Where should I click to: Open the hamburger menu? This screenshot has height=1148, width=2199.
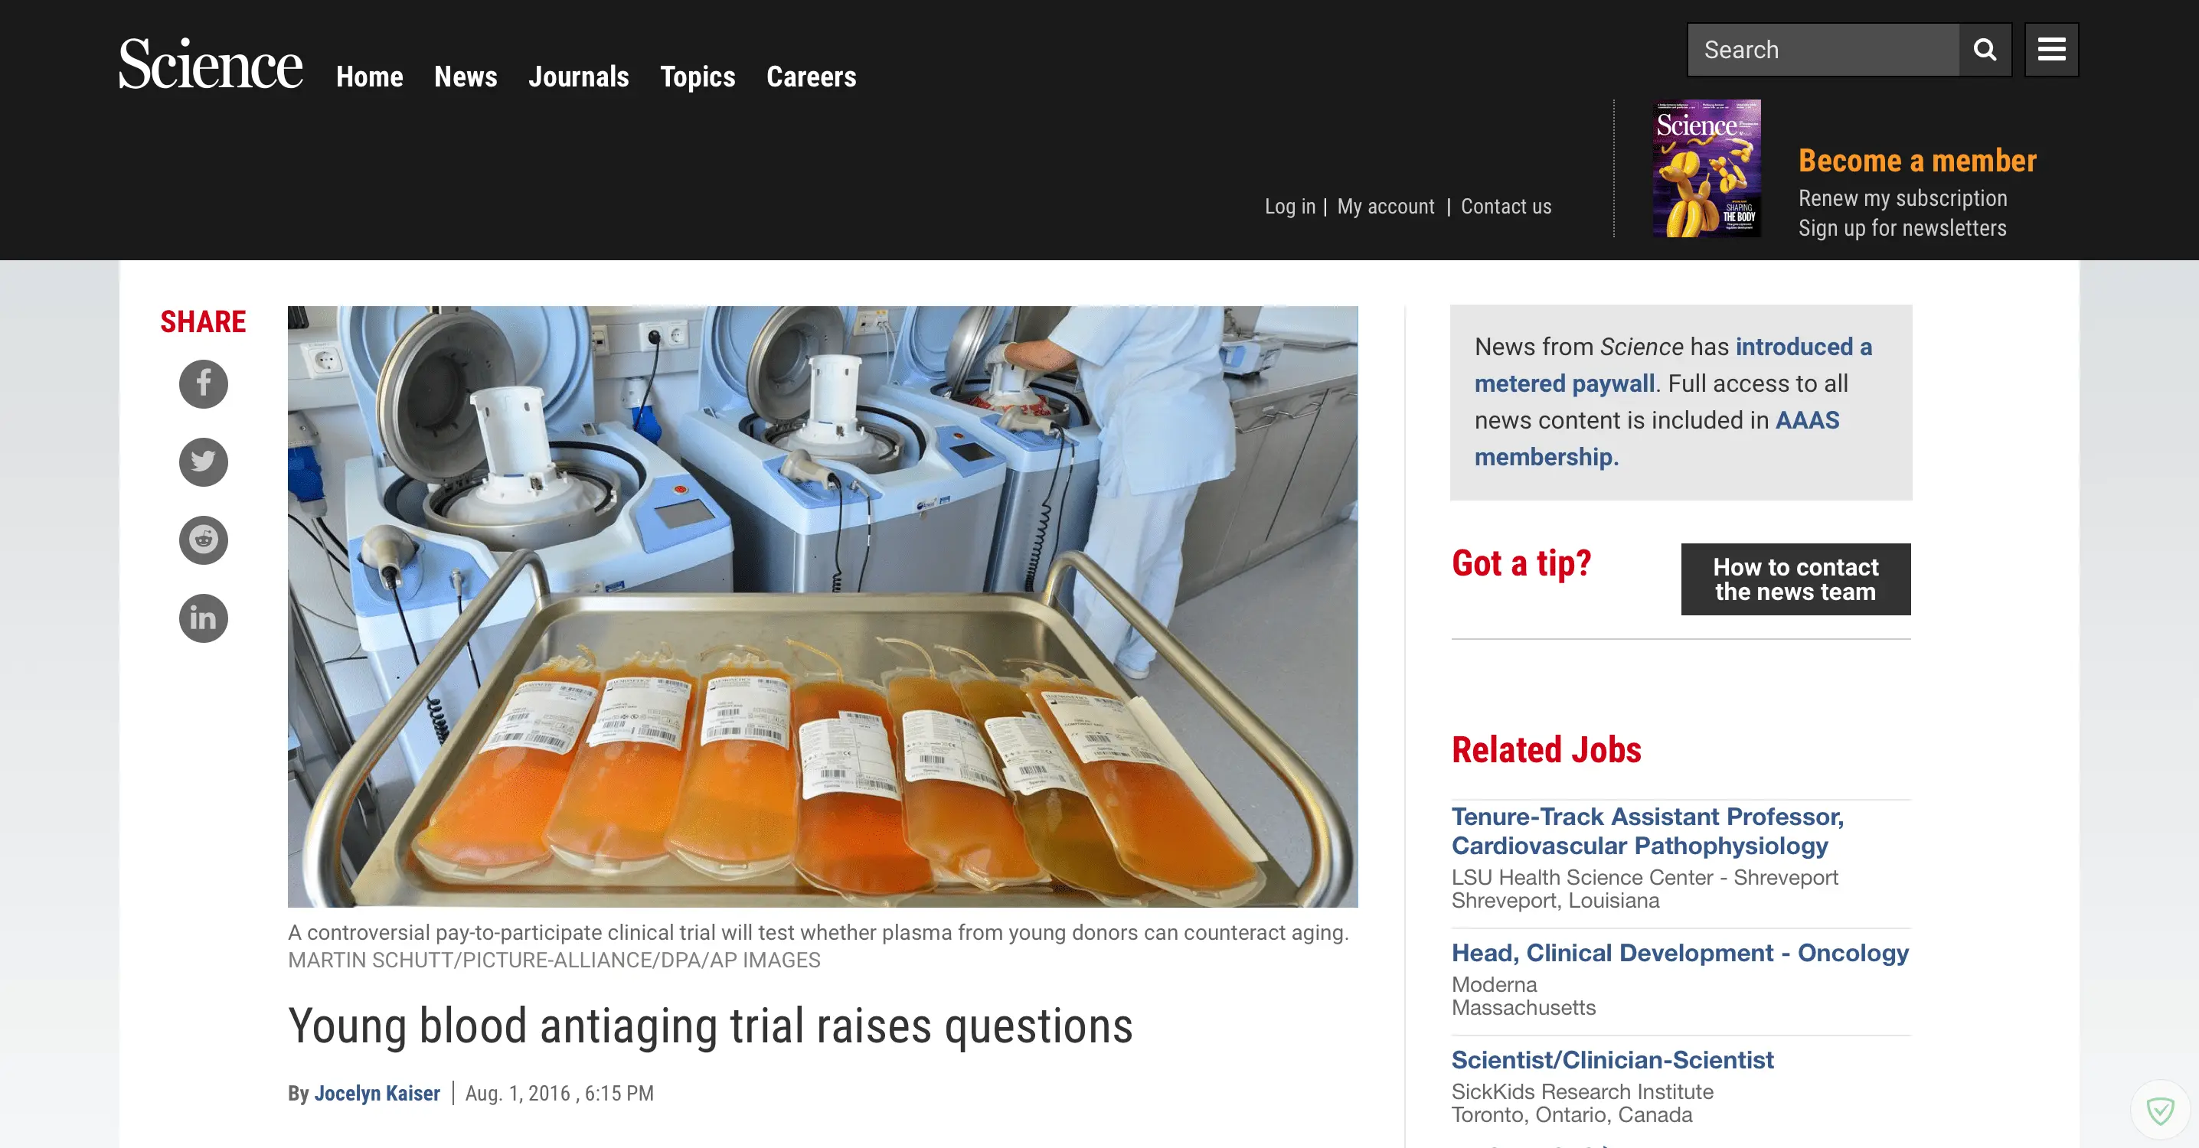pyautogui.click(x=2051, y=50)
